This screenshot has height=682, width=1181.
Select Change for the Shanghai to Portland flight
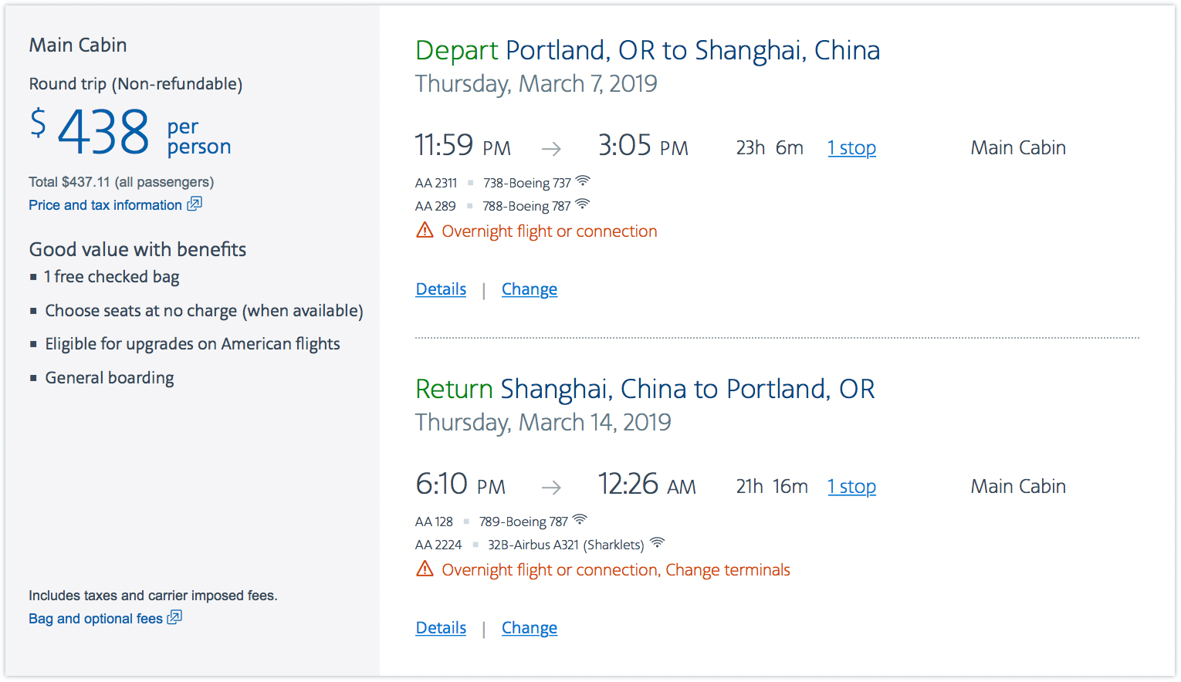(530, 628)
